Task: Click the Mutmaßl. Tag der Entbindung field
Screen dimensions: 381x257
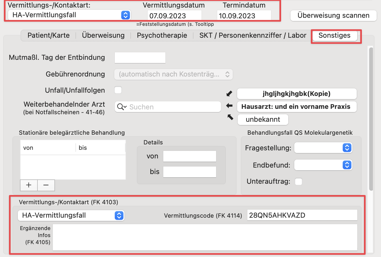Action: pos(140,58)
